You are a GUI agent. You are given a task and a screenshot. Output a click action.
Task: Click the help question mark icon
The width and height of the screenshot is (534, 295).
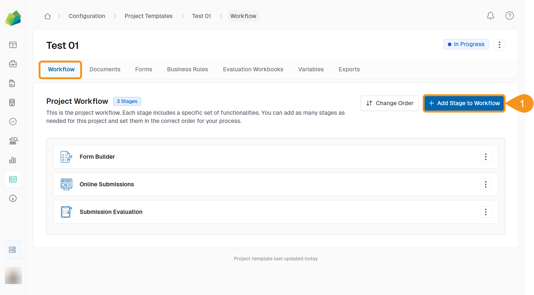click(x=509, y=16)
